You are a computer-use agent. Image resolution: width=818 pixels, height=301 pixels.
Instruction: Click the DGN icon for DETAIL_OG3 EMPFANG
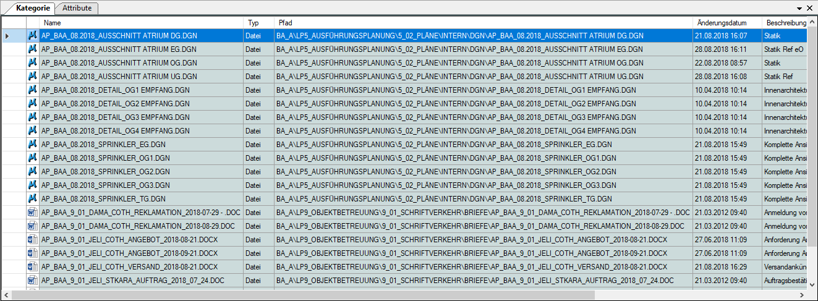coord(33,117)
